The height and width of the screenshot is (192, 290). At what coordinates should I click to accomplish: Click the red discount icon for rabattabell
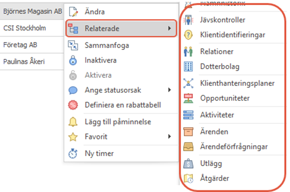click(x=73, y=105)
